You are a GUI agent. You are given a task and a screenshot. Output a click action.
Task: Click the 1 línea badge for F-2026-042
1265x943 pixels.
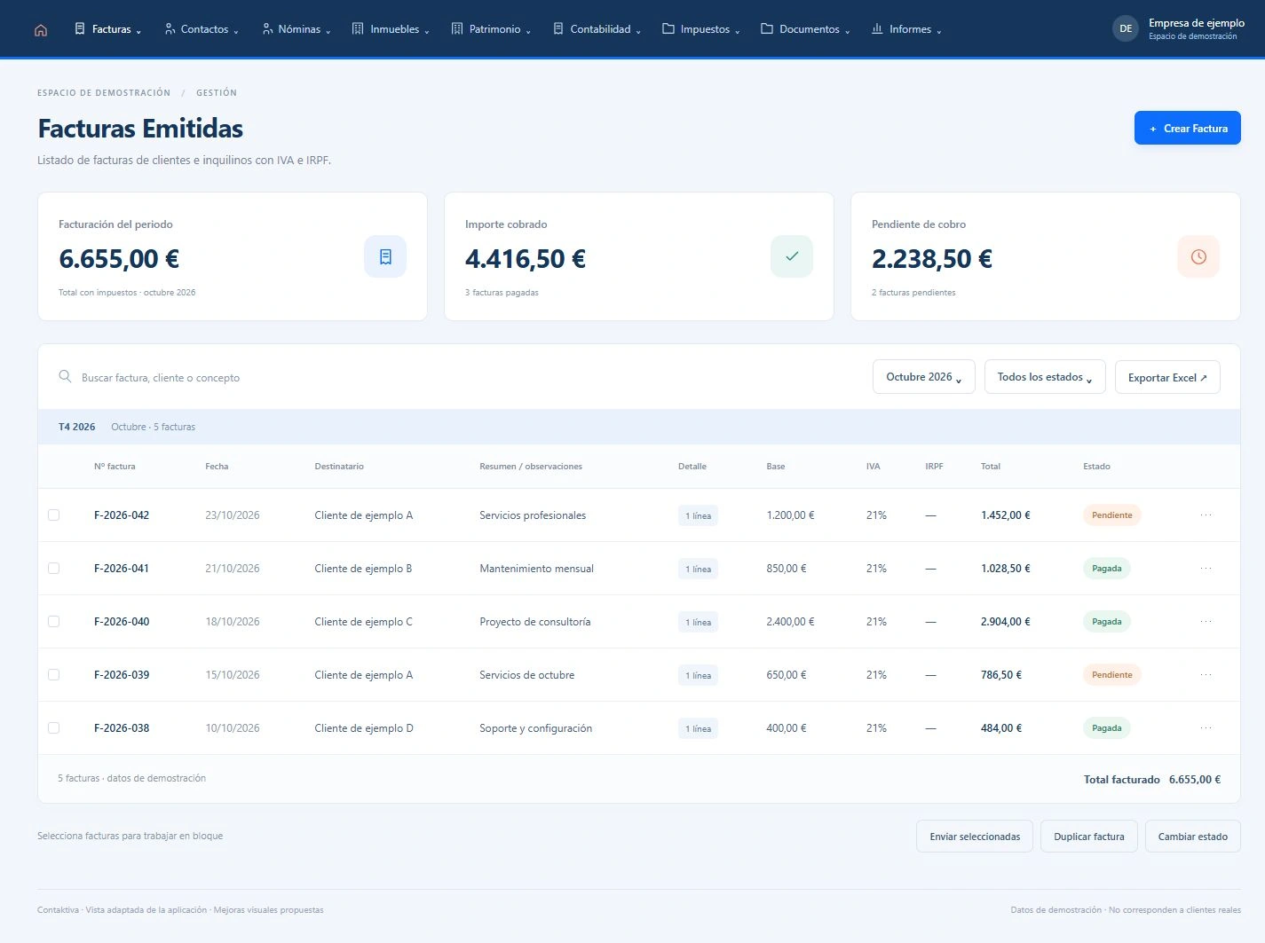[698, 515]
